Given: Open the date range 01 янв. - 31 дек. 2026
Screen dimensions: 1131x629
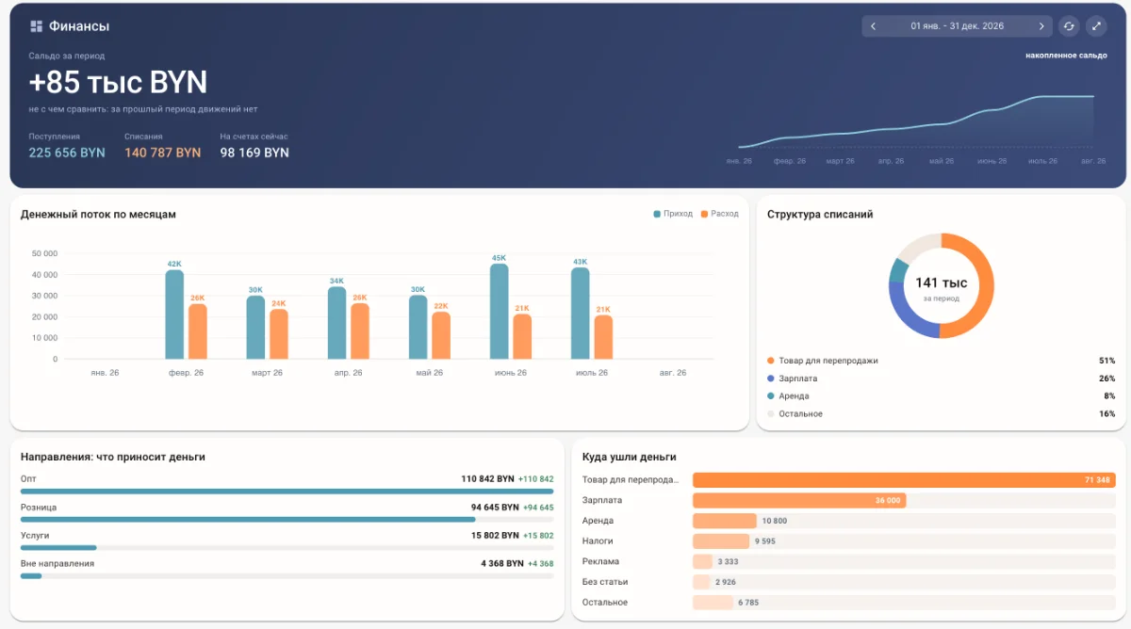Looking at the screenshot, I should click(957, 26).
